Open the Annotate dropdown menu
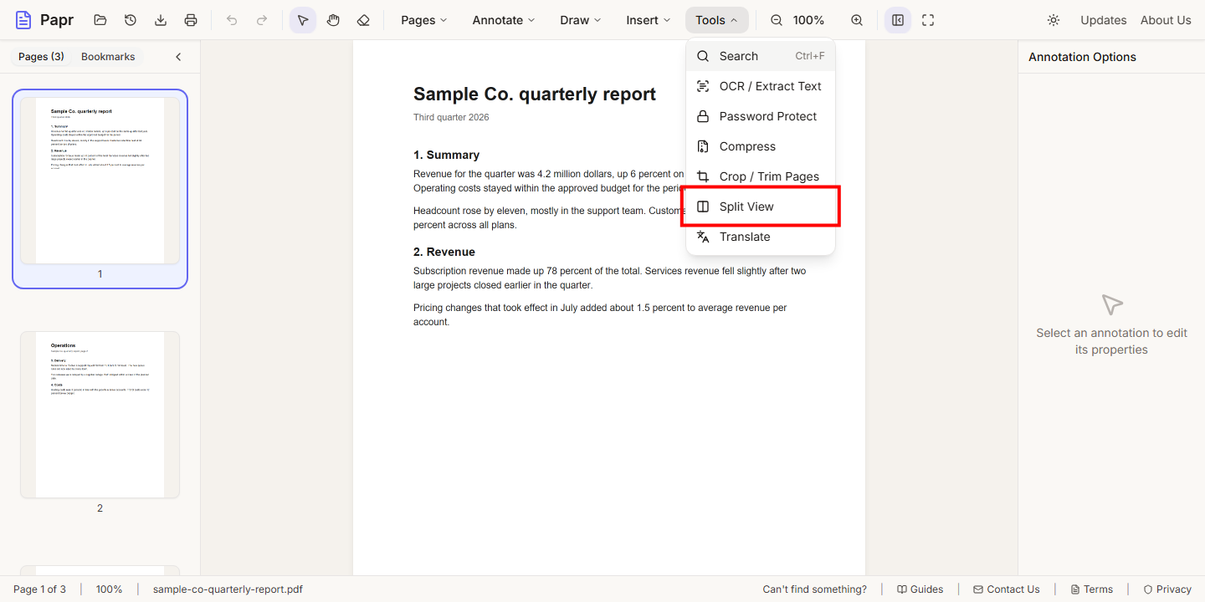This screenshot has width=1205, height=602. 504,20
